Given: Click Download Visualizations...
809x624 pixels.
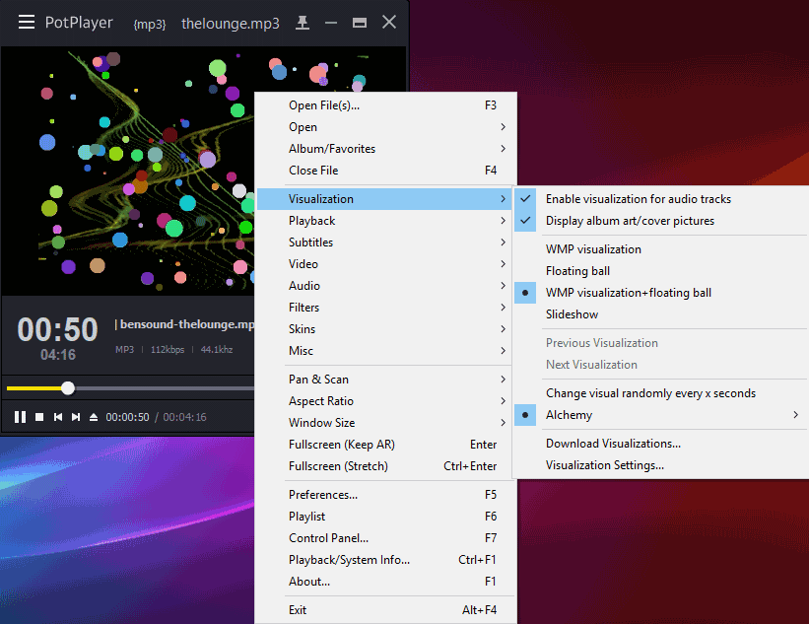Looking at the screenshot, I should [x=661, y=444].
